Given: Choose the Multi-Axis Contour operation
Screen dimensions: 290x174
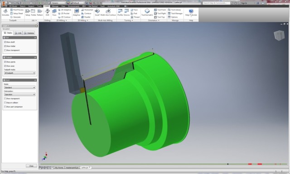Looking at the screenshot, I should [x=108, y=12].
